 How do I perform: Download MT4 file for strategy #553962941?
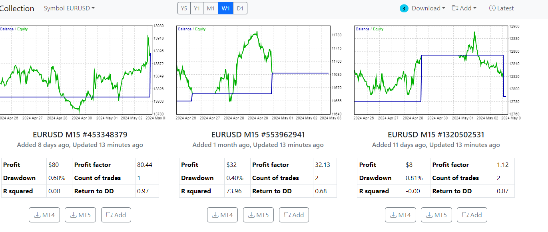pyautogui.click(x=222, y=215)
